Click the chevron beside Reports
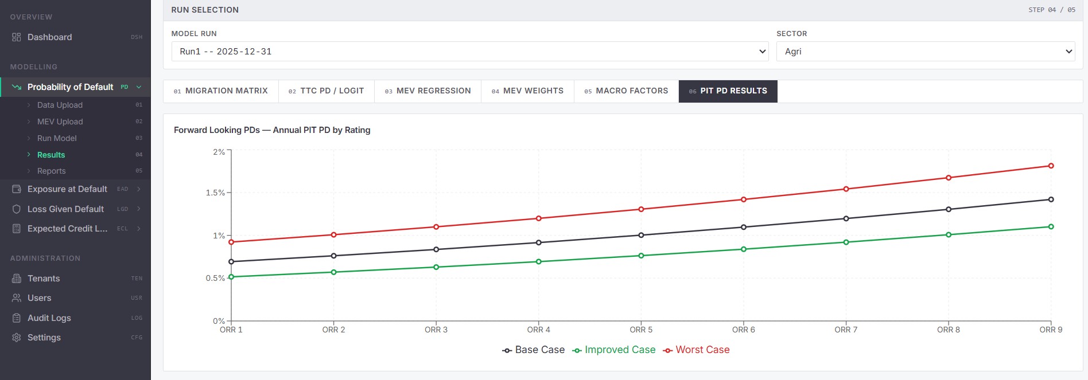This screenshot has width=1088, height=380. [29, 171]
